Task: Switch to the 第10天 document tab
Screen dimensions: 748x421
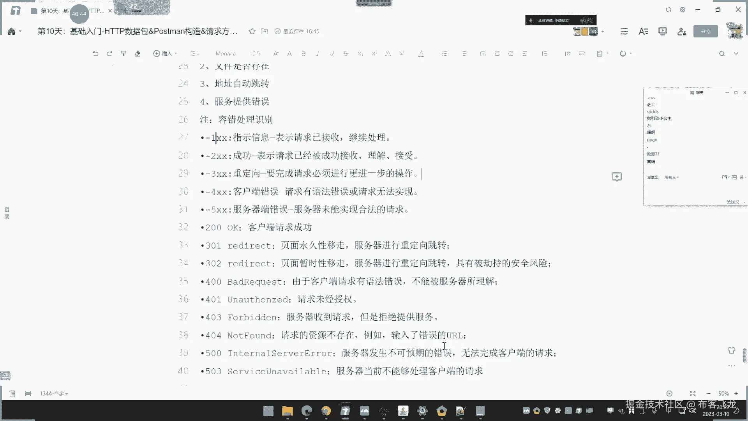Action: coord(51,11)
